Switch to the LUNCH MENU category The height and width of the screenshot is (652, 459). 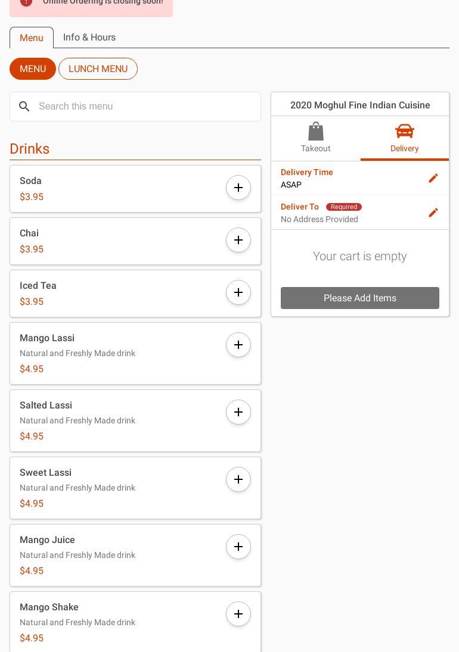point(98,69)
